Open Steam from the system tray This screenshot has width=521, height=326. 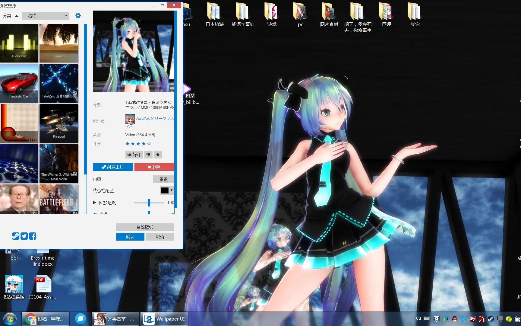pyautogui.click(x=490, y=319)
